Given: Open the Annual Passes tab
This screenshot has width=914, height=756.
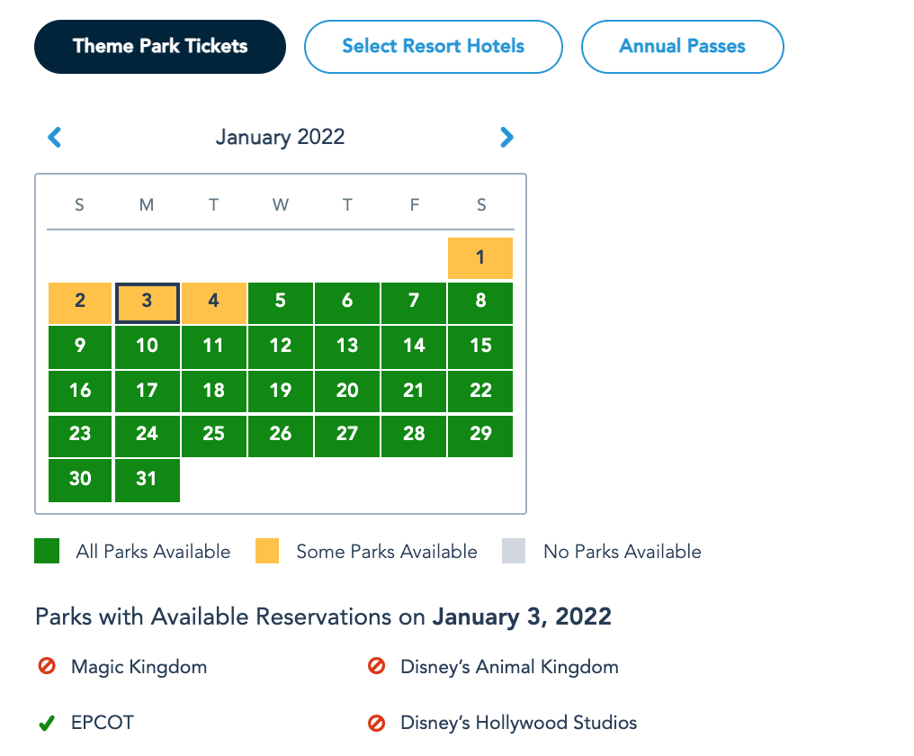Looking at the screenshot, I should pyautogui.click(x=682, y=47).
